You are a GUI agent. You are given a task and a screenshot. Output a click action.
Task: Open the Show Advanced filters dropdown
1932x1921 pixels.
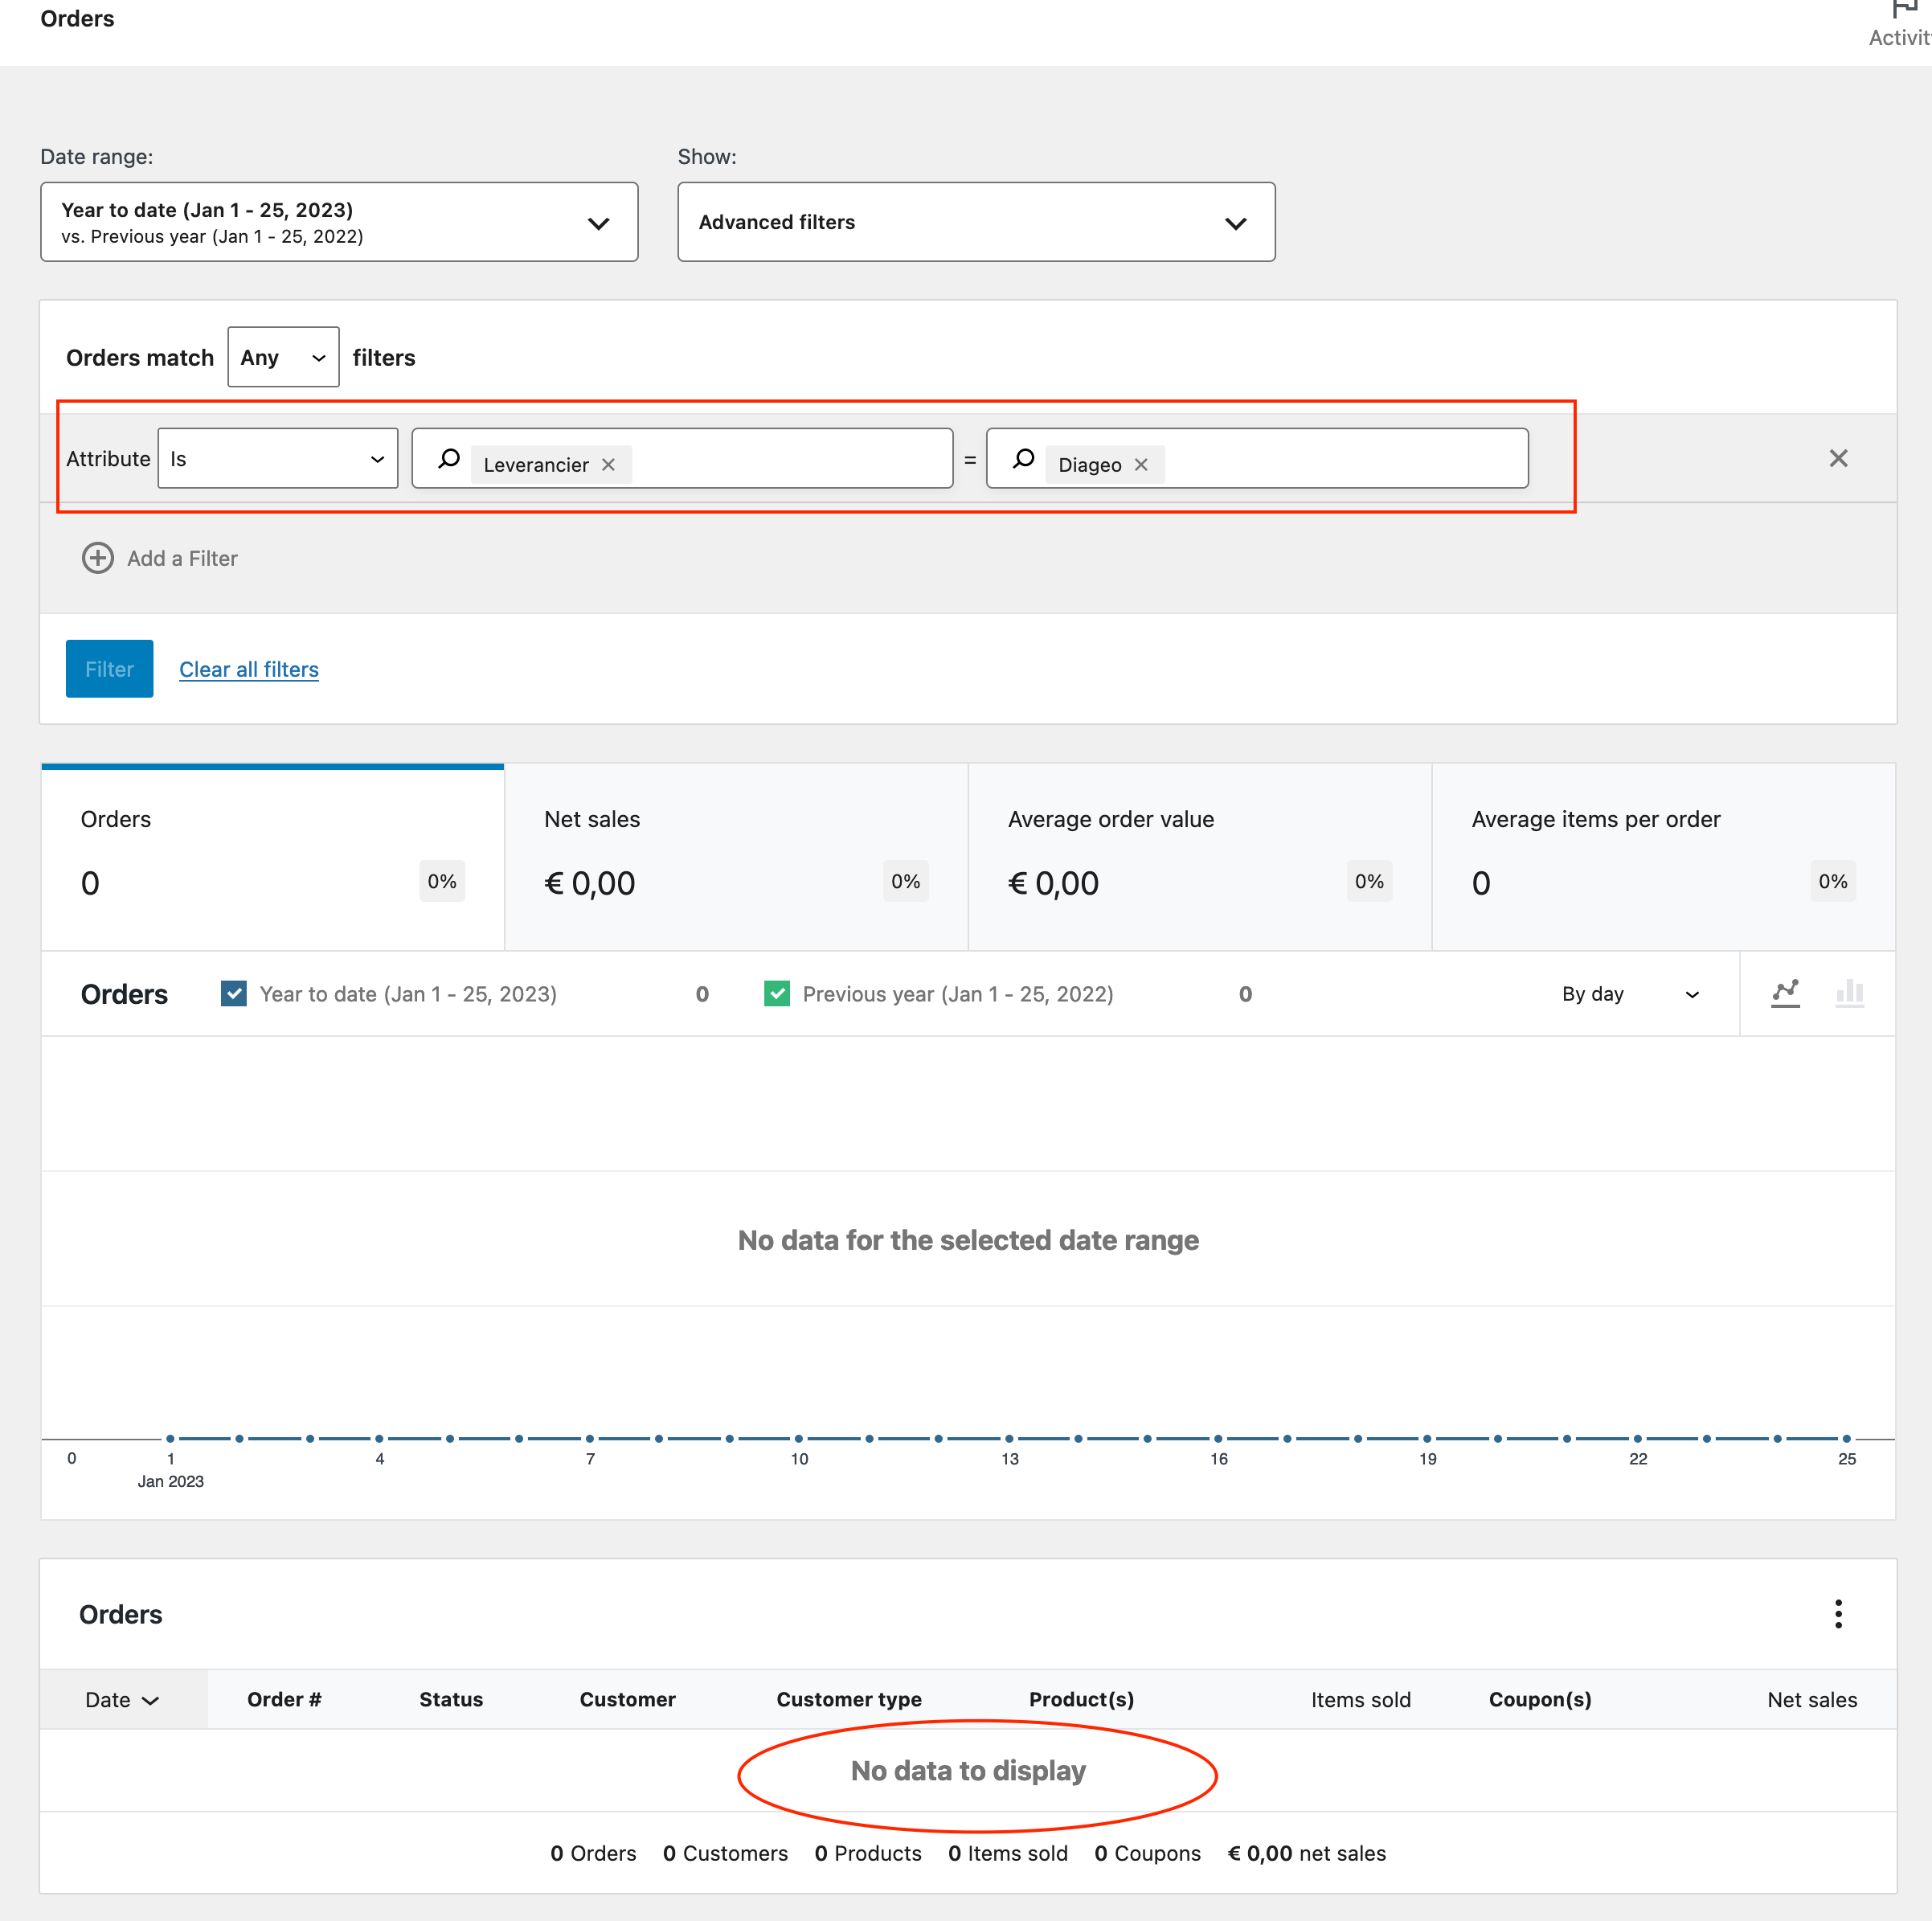coord(976,222)
